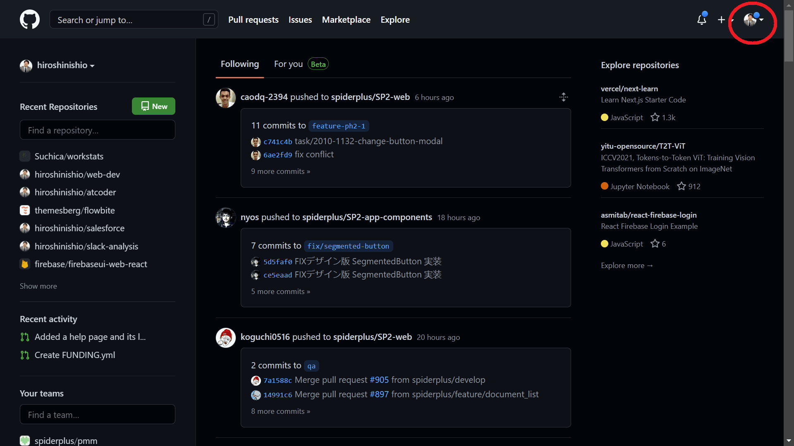Viewport: 794px width, 446px height.
Task: Click koguchi0516 user avatar
Action: pyautogui.click(x=226, y=338)
